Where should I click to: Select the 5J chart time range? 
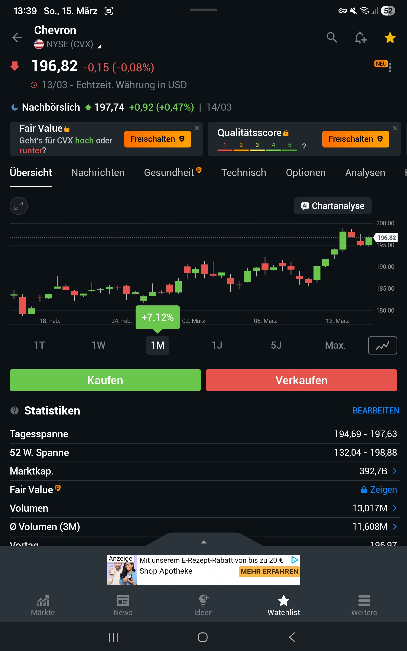click(276, 345)
